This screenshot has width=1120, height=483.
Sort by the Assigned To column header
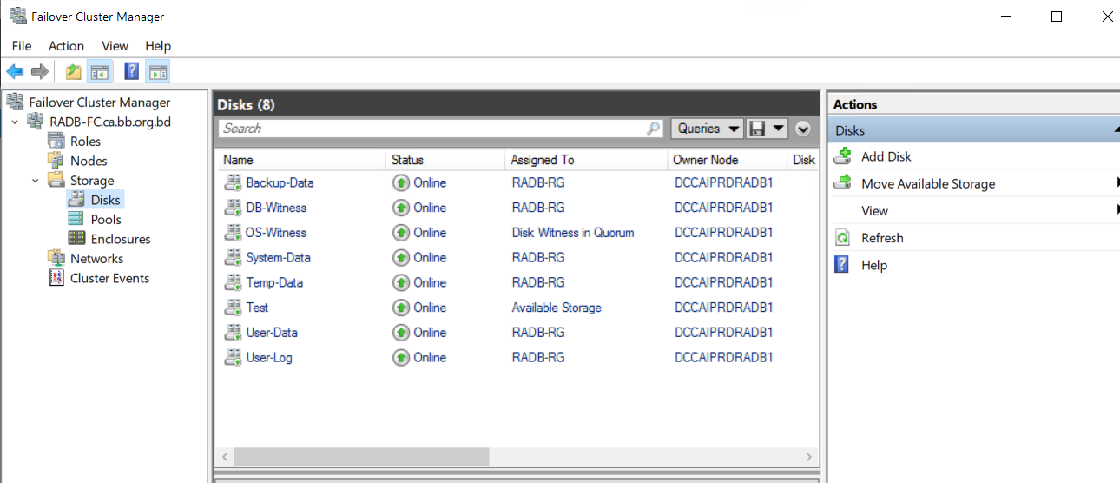pos(586,160)
